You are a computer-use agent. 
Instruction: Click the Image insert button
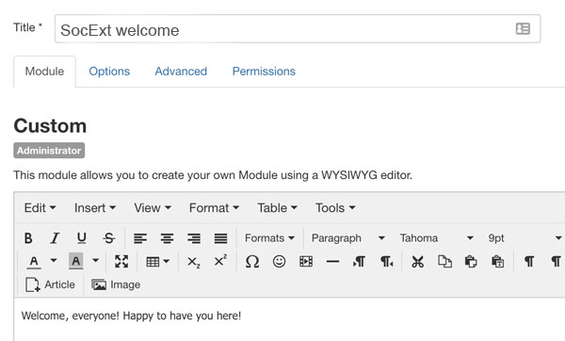coord(116,284)
